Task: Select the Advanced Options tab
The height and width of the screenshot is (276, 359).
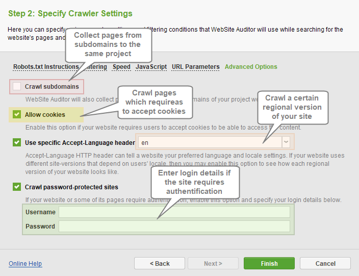Action: tap(251, 67)
